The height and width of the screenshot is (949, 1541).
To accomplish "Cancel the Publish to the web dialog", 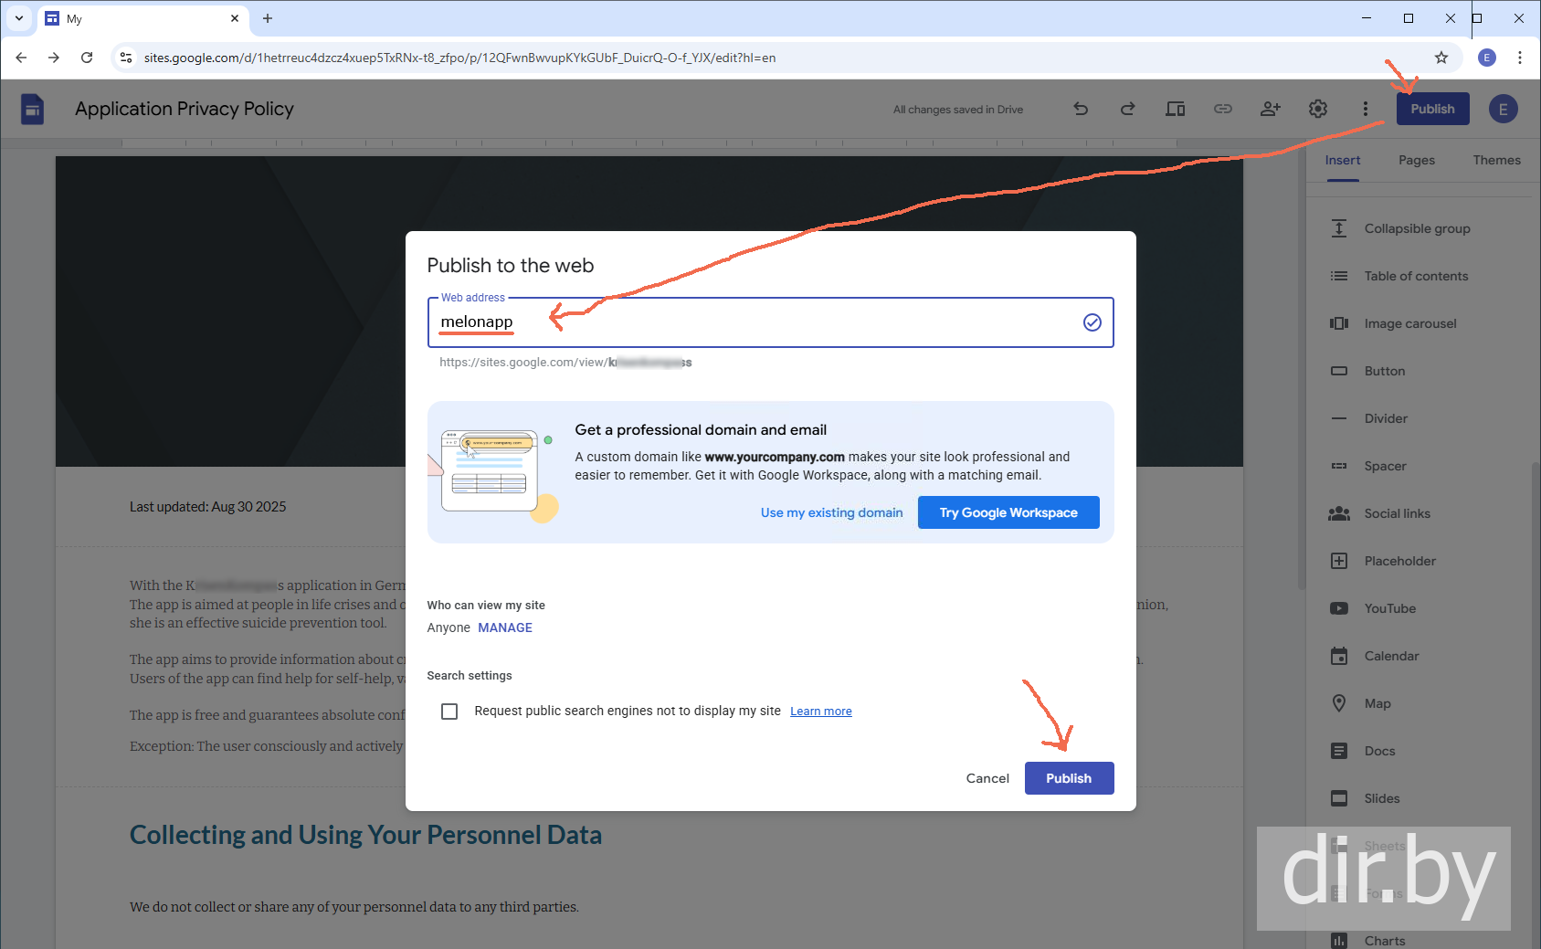I will pyautogui.click(x=987, y=778).
